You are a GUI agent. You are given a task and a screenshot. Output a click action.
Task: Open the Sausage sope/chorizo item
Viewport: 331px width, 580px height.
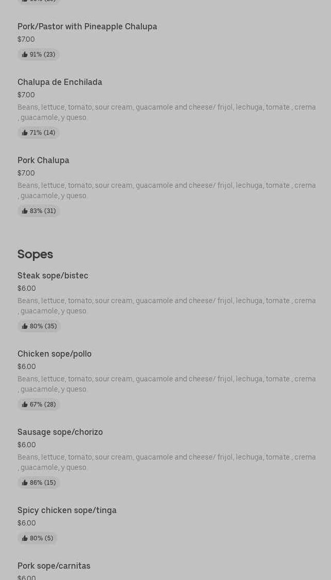click(60, 432)
